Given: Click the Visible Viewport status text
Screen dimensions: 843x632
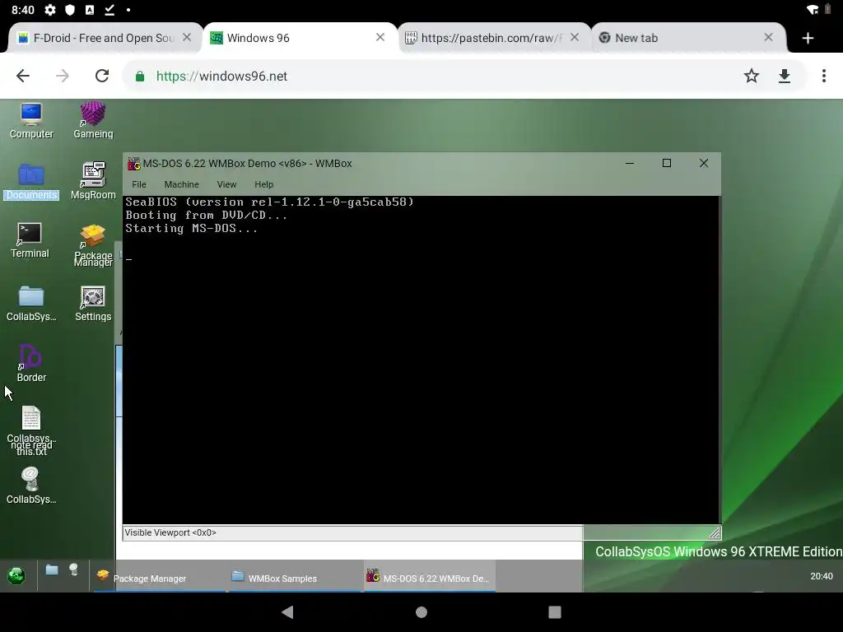Looking at the screenshot, I should click(170, 532).
